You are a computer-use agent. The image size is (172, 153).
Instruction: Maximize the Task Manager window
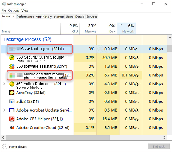154,4
